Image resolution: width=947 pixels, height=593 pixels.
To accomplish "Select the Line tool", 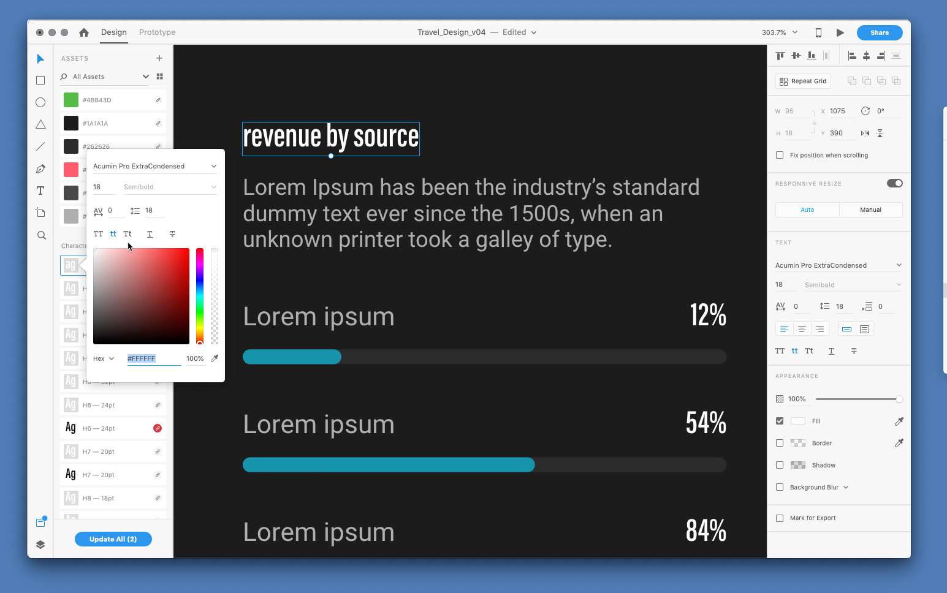I will (x=40, y=146).
